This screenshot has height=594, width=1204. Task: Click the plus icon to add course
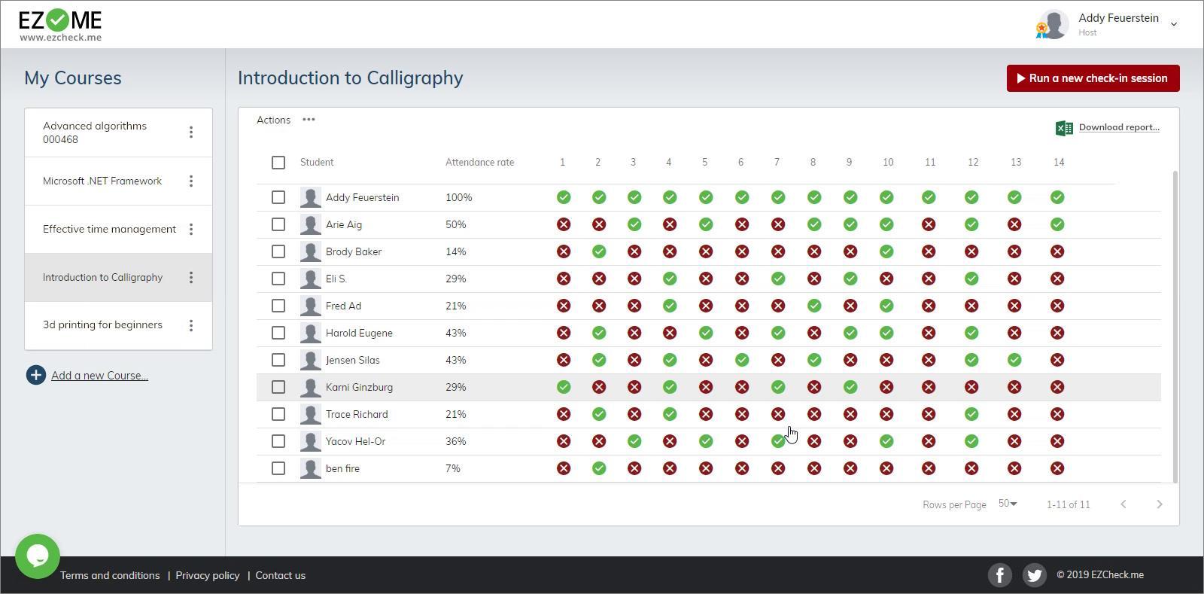click(35, 375)
